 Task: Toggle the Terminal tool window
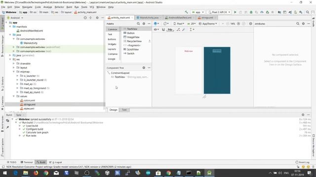[x=27, y=162]
